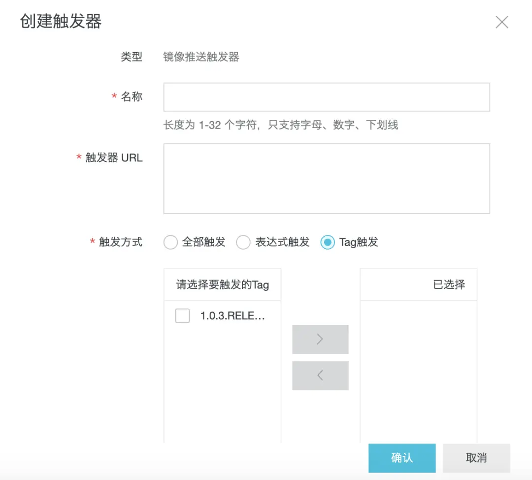Select the Tag触发 radio button

328,242
